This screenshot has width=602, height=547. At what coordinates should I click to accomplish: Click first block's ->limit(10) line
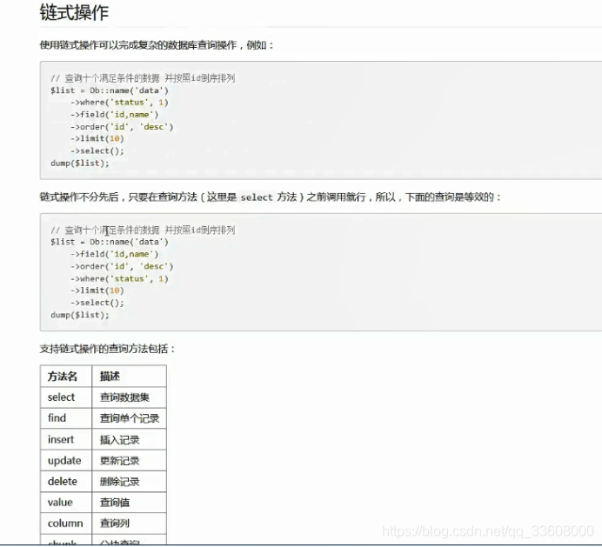point(97,138)
